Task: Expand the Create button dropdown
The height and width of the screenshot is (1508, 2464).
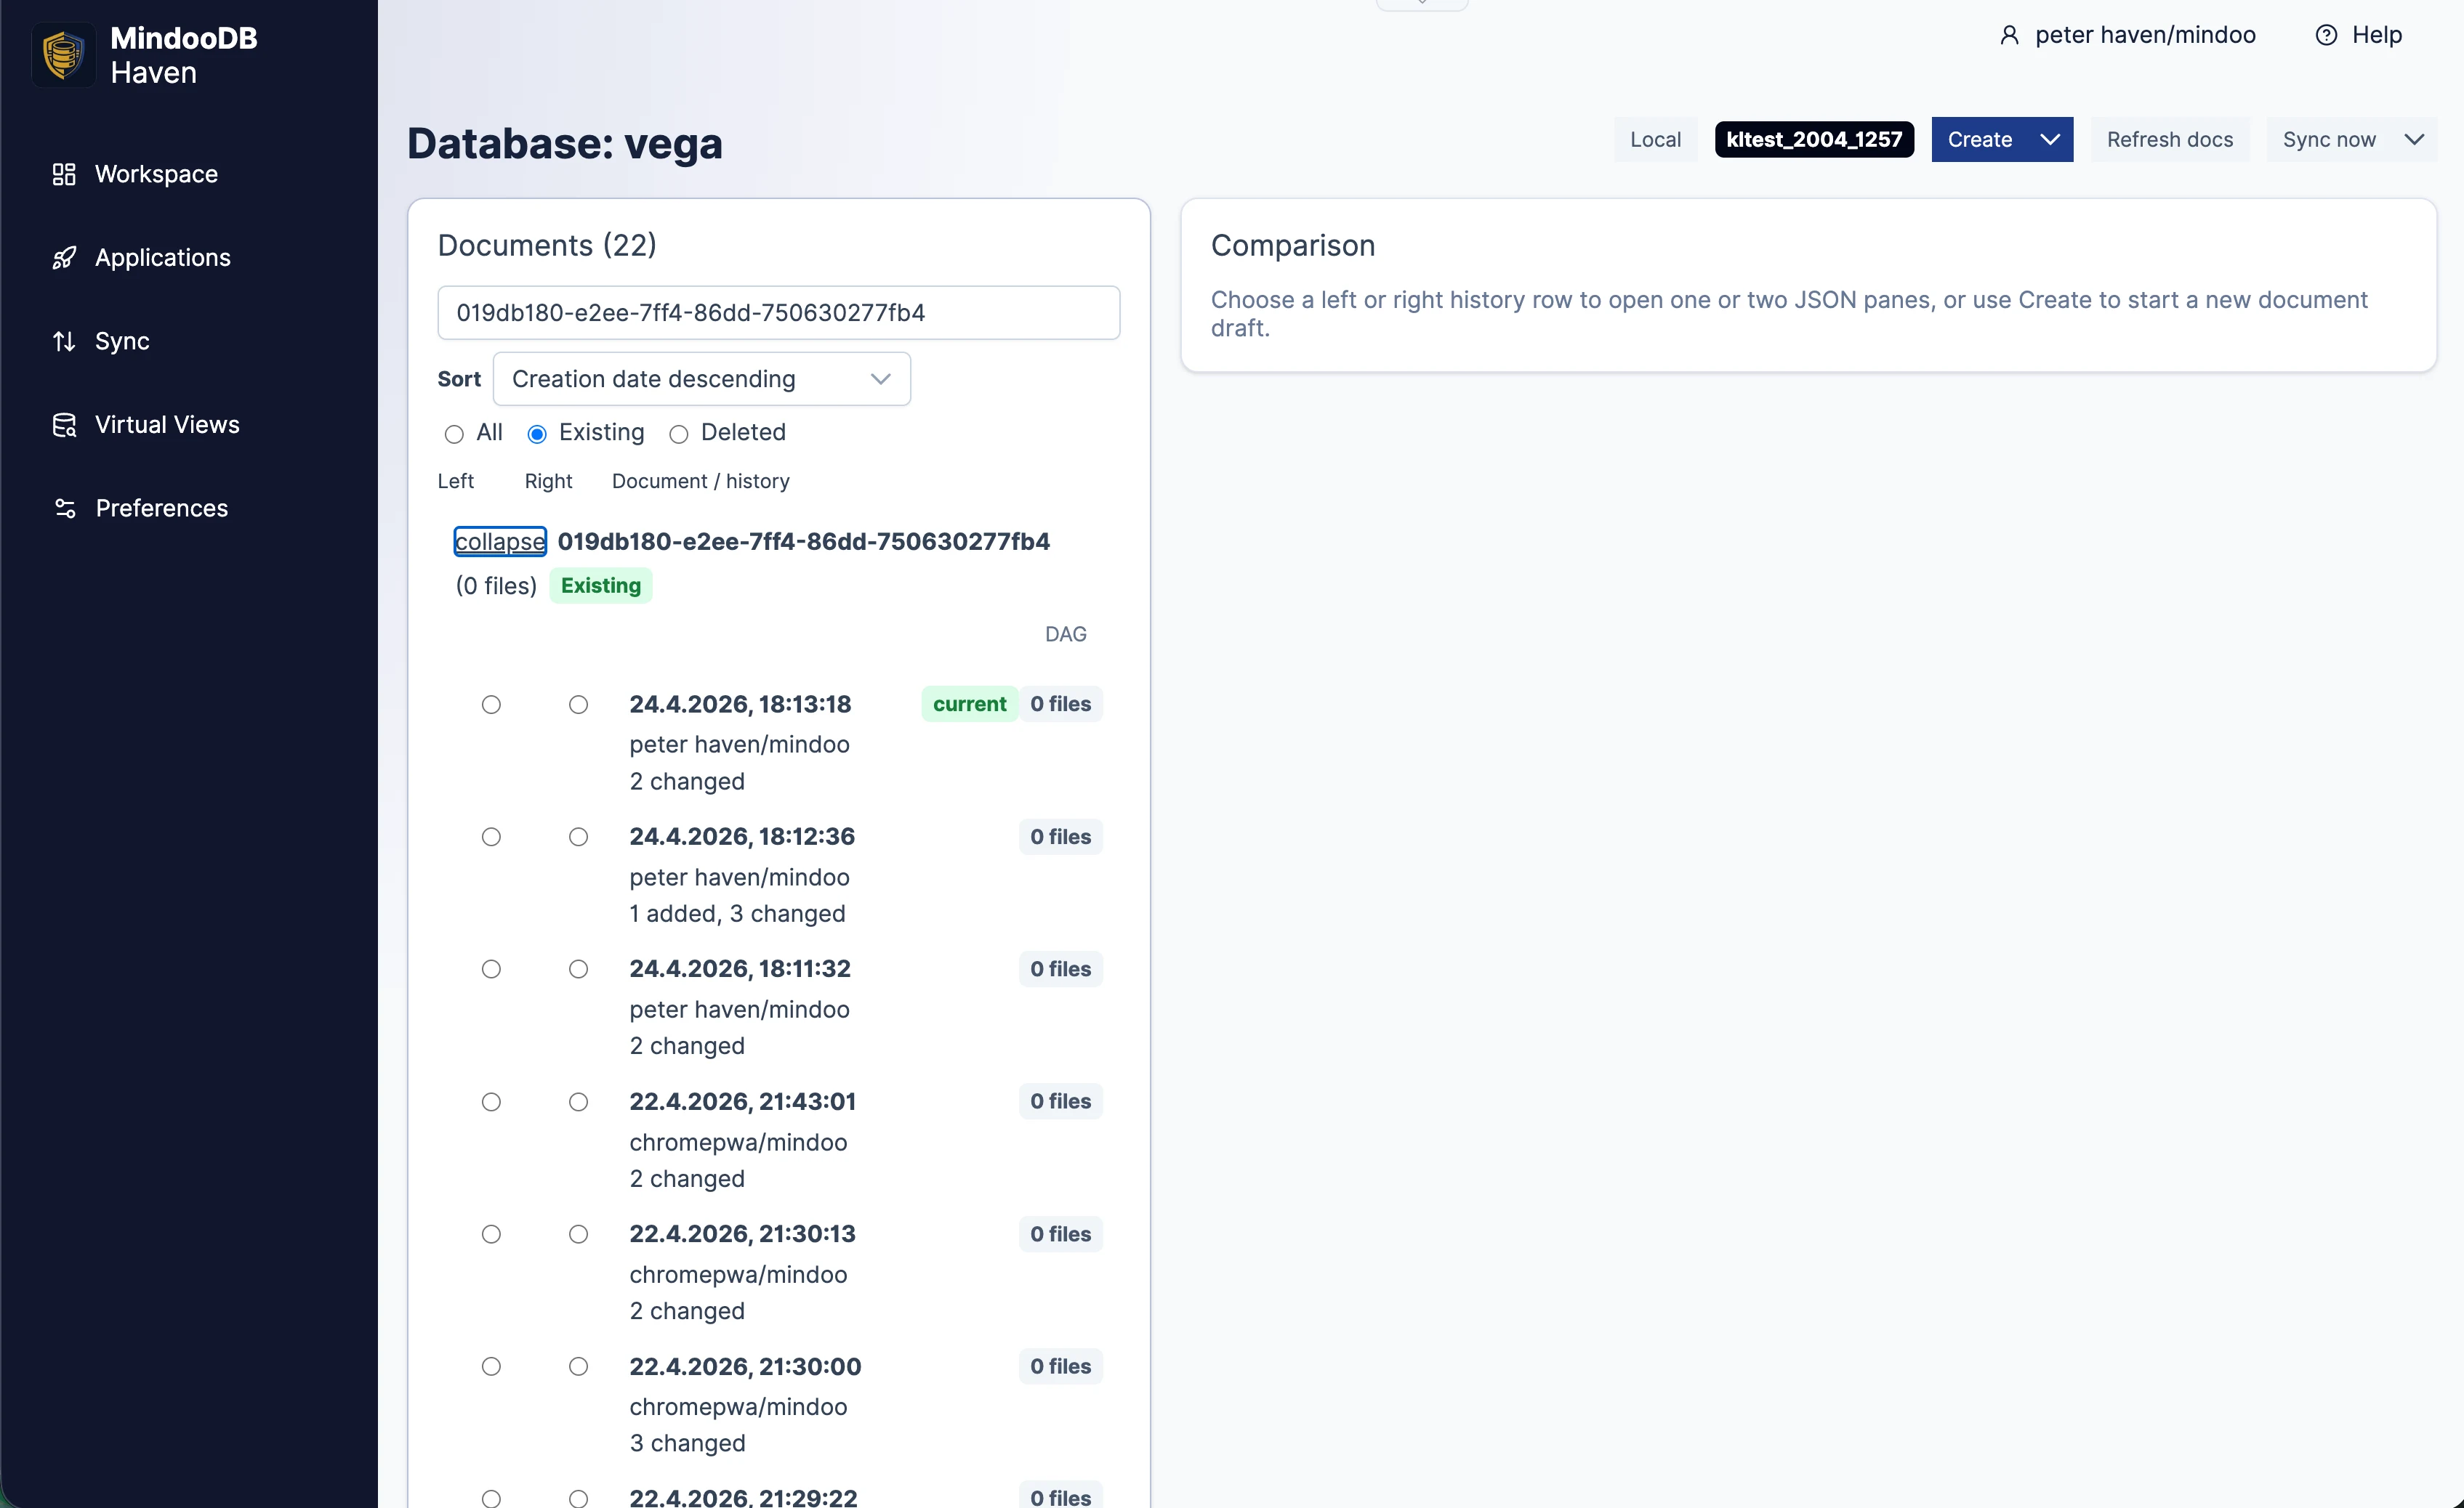Action: pyautogui.click(x=2050, y=139)
